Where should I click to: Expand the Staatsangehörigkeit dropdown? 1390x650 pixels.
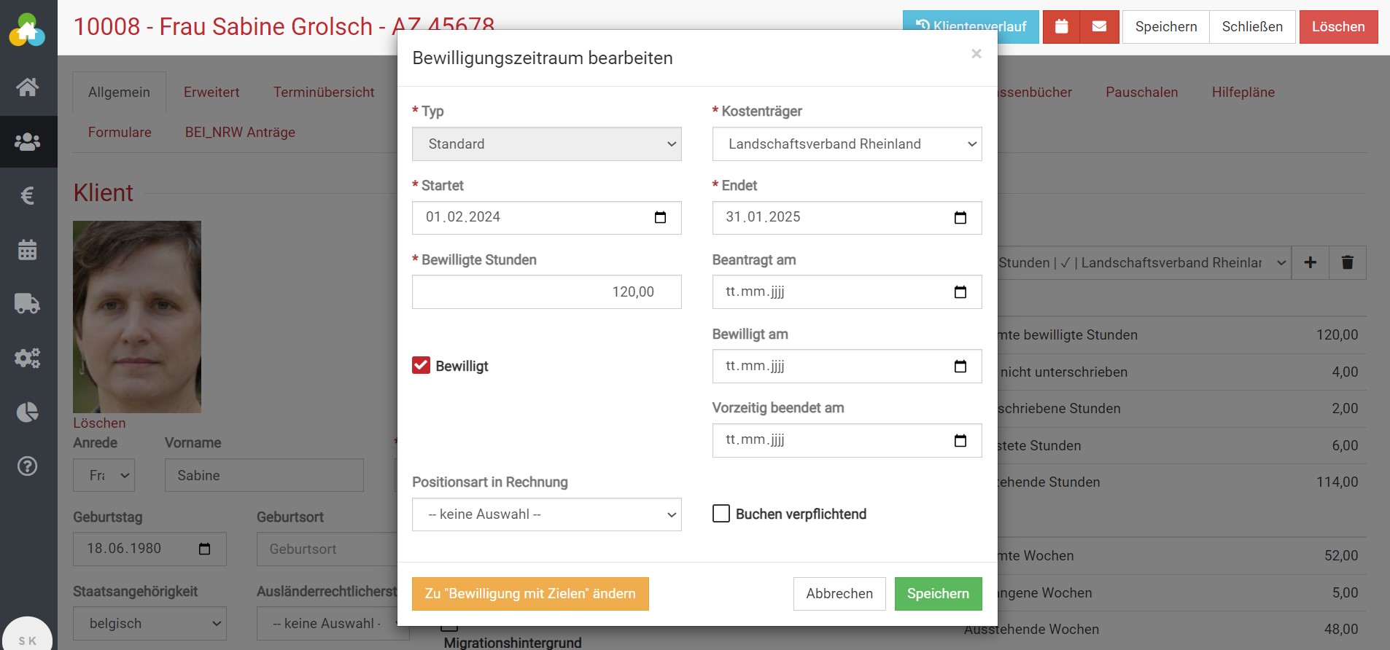[150, 624]
